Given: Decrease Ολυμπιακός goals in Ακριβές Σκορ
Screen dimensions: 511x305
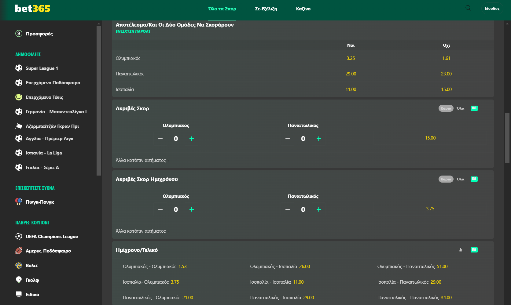Looking at the screenshot, I should 160,139.
